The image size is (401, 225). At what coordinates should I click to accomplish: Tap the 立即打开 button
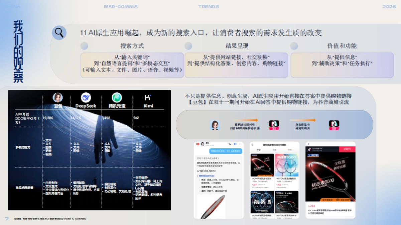tap(347, 149)
